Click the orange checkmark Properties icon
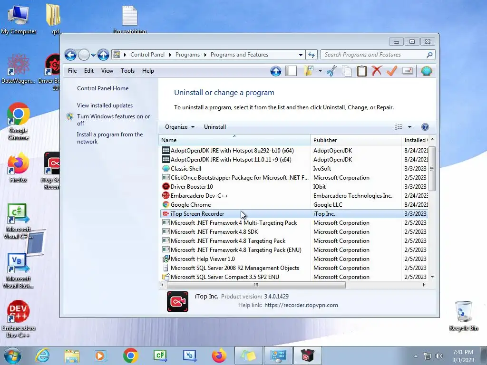The height and width of the screenshot is (365, 487). pyautogui.click(x=392, y=71)
